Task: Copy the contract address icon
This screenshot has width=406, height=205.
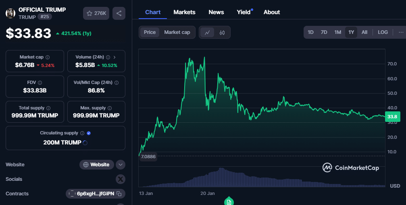Action: coord(119,194)
